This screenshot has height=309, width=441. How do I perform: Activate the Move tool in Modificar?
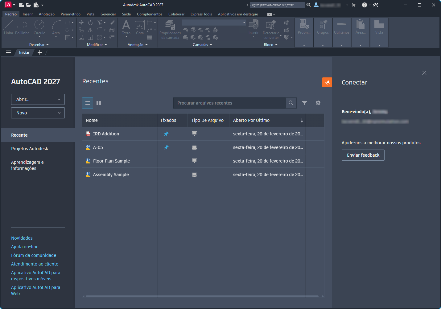tap(81, 23)
